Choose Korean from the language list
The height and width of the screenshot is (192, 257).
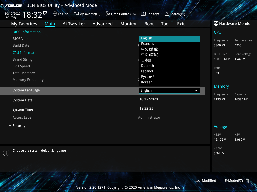pos(169,82)
